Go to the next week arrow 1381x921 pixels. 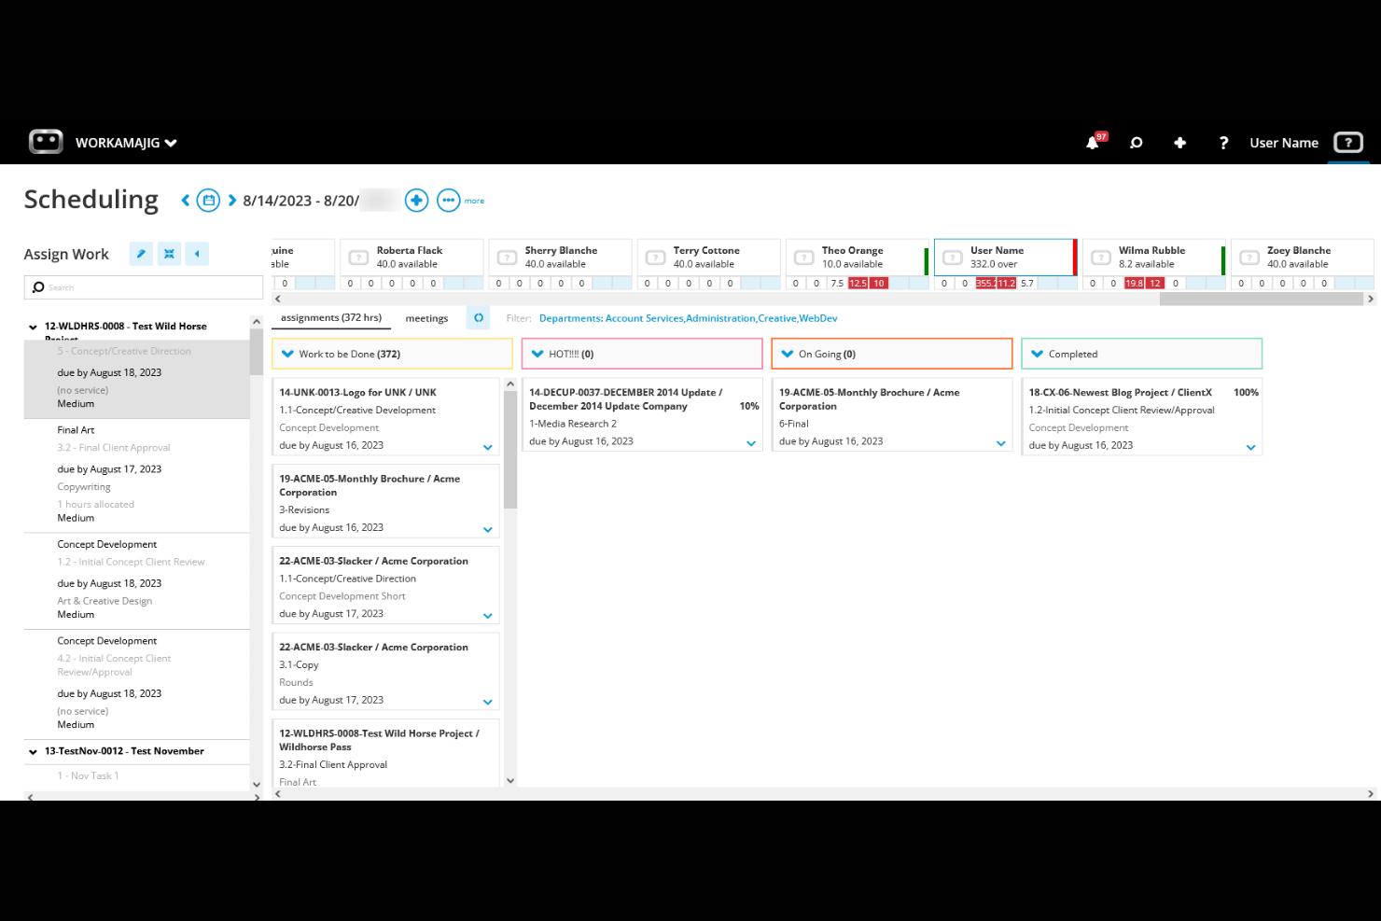(x=231, y=200)
